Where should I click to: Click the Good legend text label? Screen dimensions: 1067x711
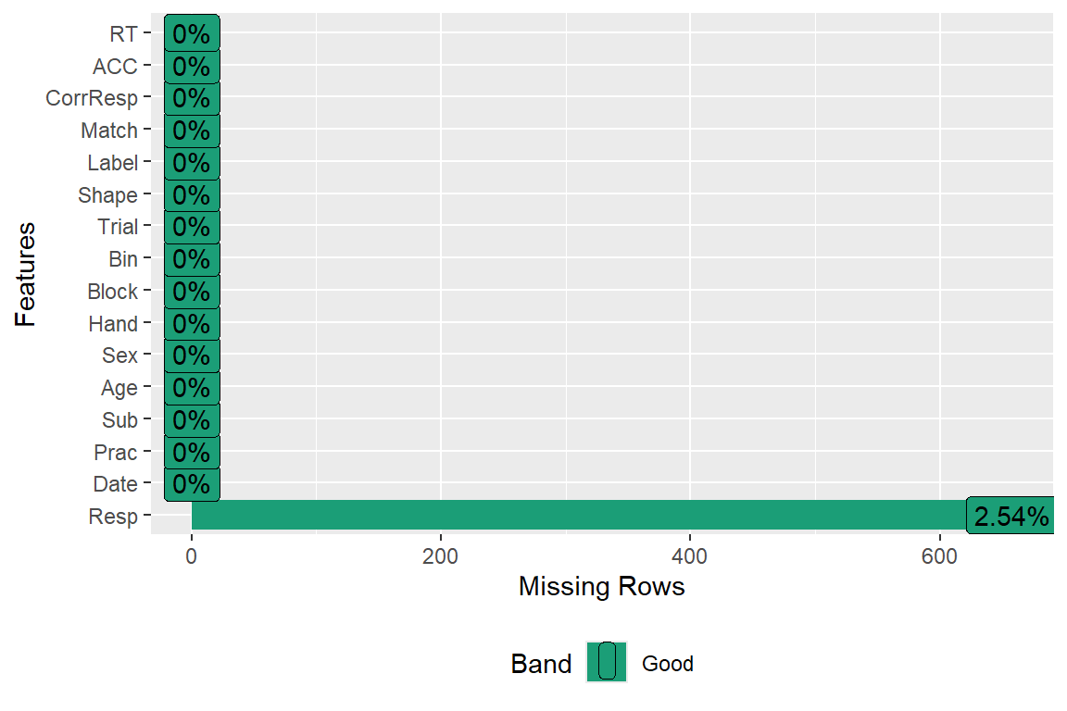click(x=667, y=664)
